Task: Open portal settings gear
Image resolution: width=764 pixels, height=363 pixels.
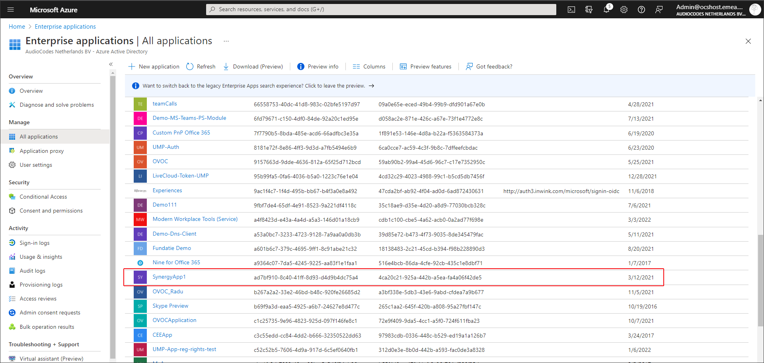Action: pos(624,10)
